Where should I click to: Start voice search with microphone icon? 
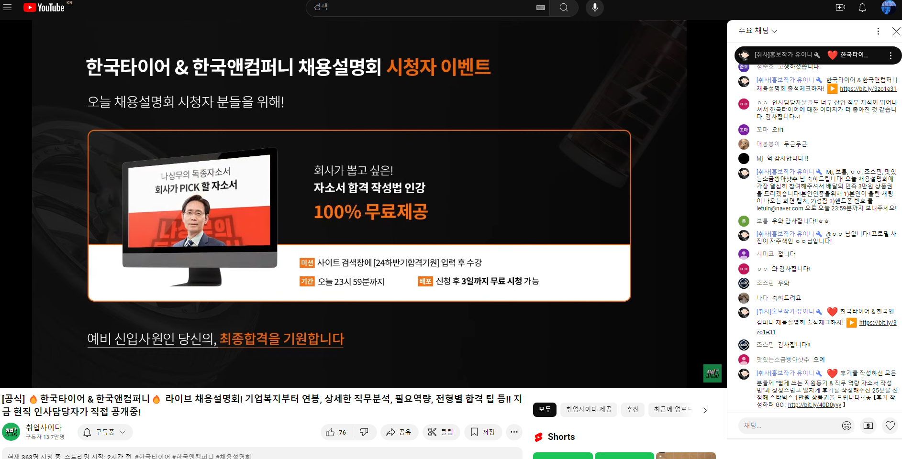(x=594, y=8)
